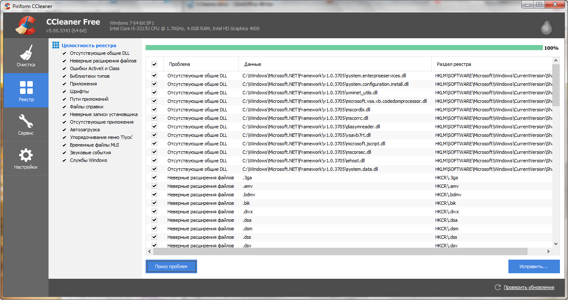The width and height of the screenshot is (568, 300).
Task: Select the Реестр registry section
Action: [26, 90]
